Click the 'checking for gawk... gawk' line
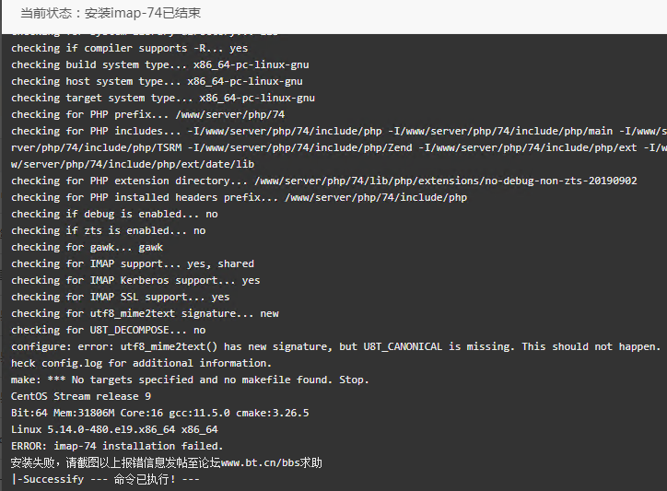This screenshot has width=667, height=491. tap(87, 247)
